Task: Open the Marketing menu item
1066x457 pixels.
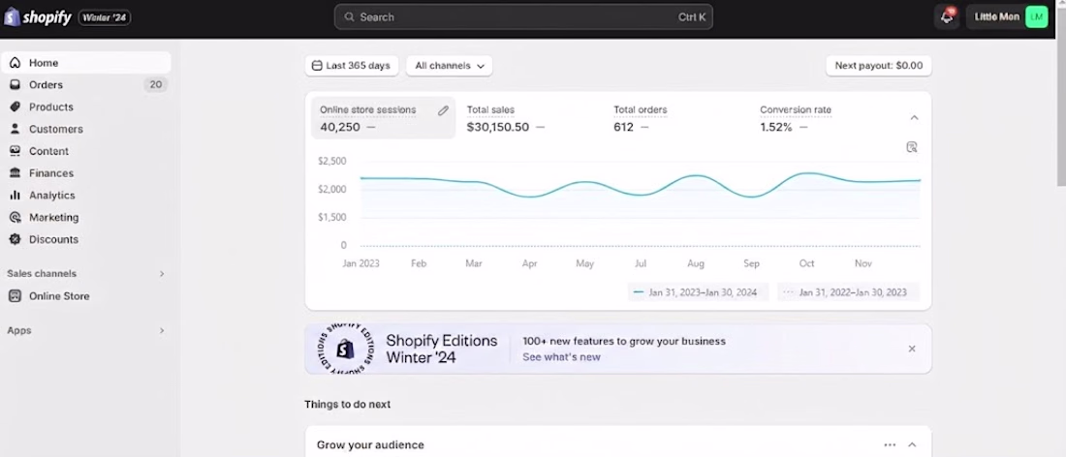Action: [x=53, y=218]
